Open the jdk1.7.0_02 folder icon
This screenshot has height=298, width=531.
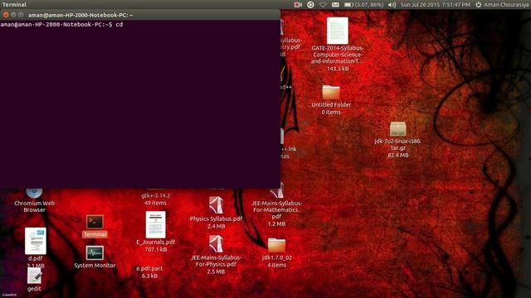tap(276, 245)
